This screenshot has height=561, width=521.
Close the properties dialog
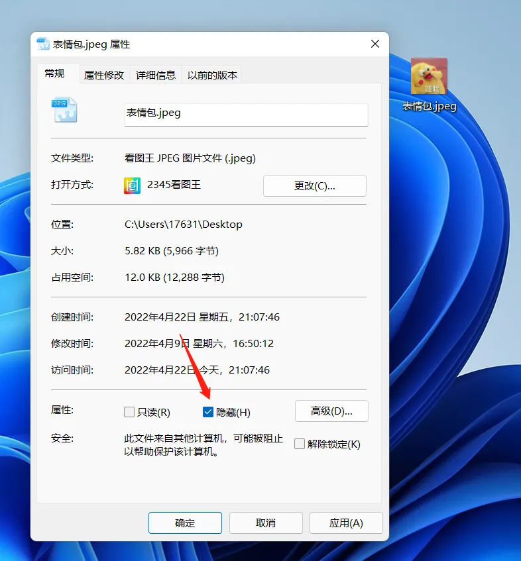375,44
